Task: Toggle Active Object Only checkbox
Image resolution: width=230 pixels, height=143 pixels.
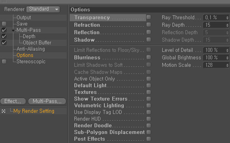Action: point(148,79)
